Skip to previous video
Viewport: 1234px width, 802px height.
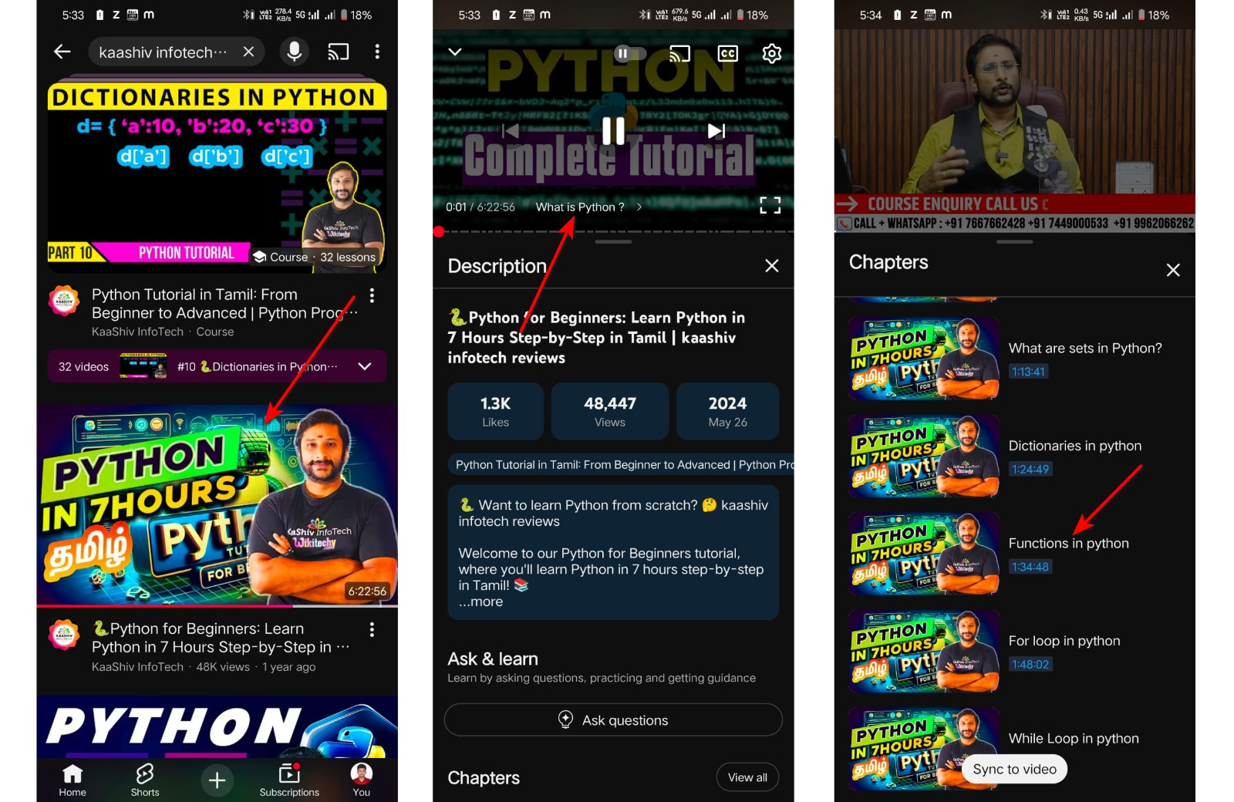click(510, 131)
